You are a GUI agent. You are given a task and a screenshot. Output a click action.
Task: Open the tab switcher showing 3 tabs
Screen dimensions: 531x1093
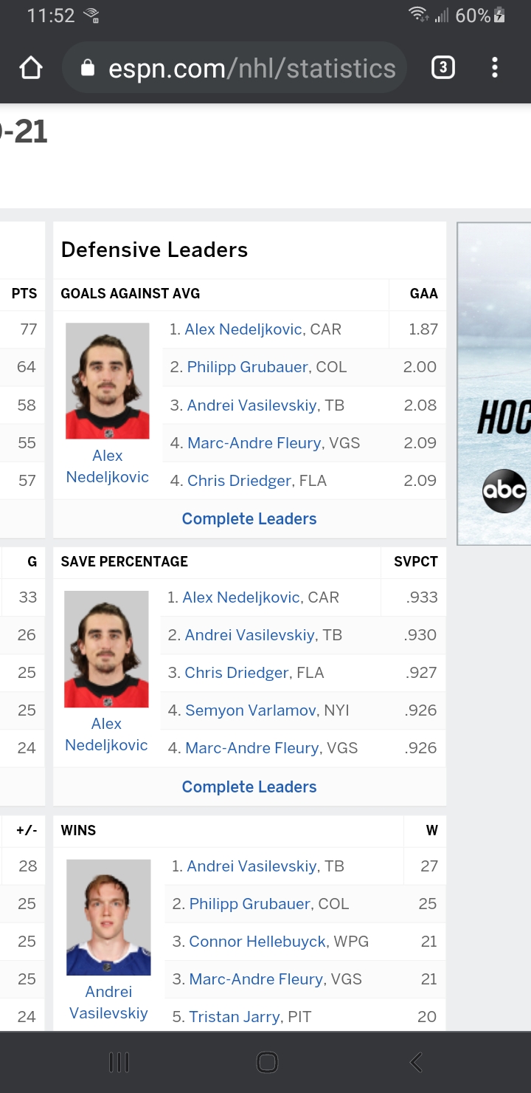point(442,68)
